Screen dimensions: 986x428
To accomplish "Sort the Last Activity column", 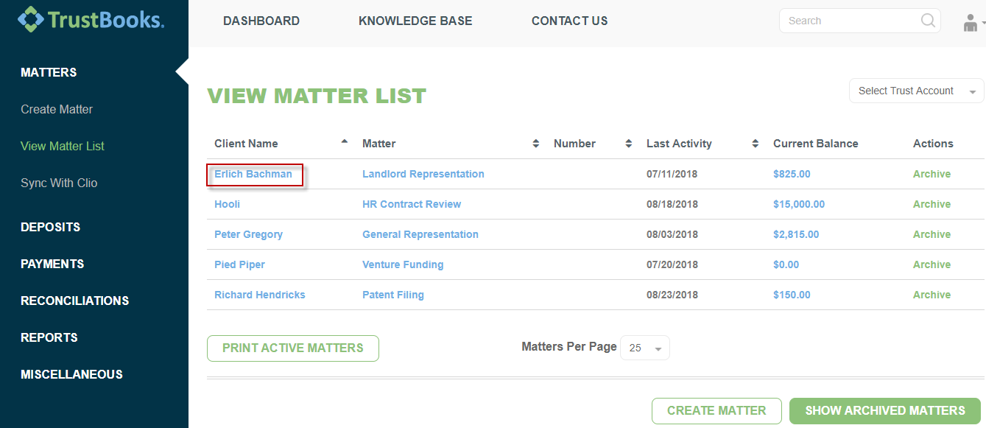I will point(755,144).
